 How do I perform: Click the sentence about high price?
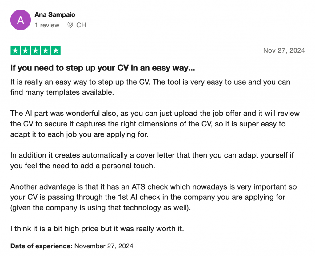(97, 229)
